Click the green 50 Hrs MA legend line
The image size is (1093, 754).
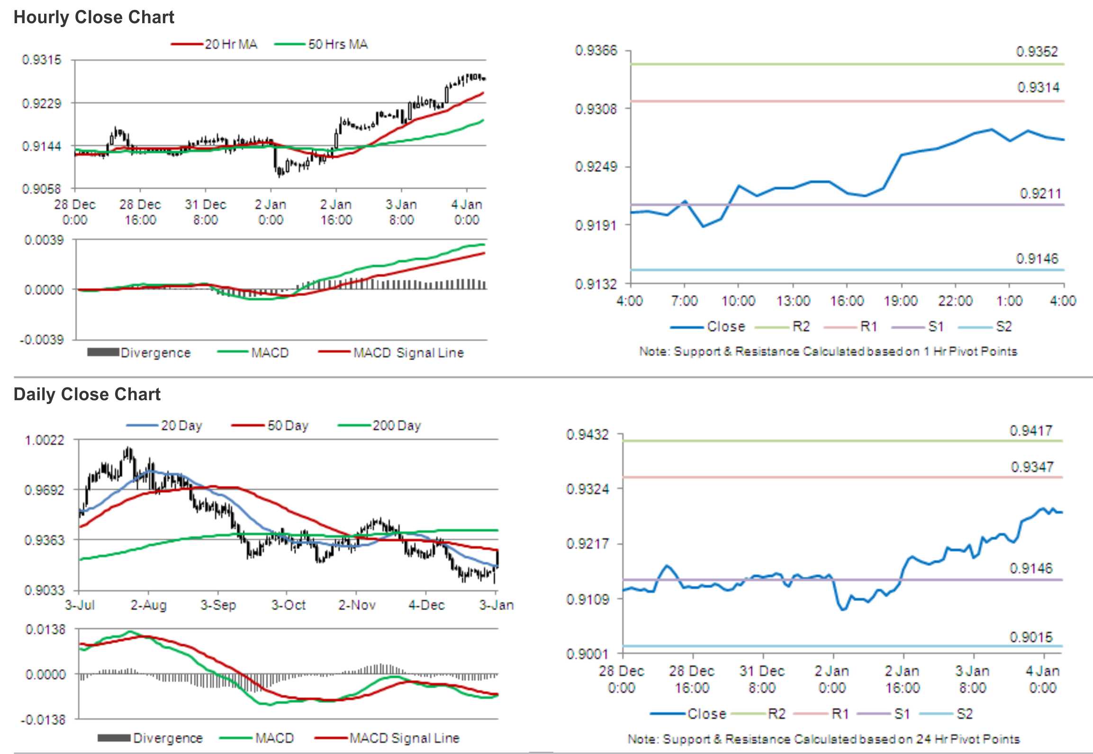click(x=290, y=45)
